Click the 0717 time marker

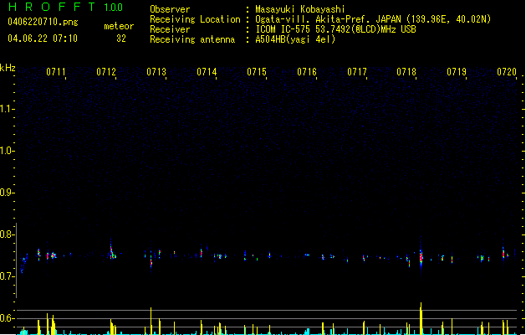(x=357, y=72)
